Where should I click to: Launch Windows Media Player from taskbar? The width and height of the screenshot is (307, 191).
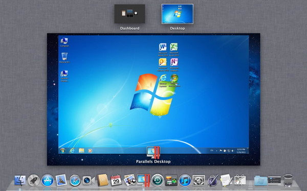coord(90,151)
